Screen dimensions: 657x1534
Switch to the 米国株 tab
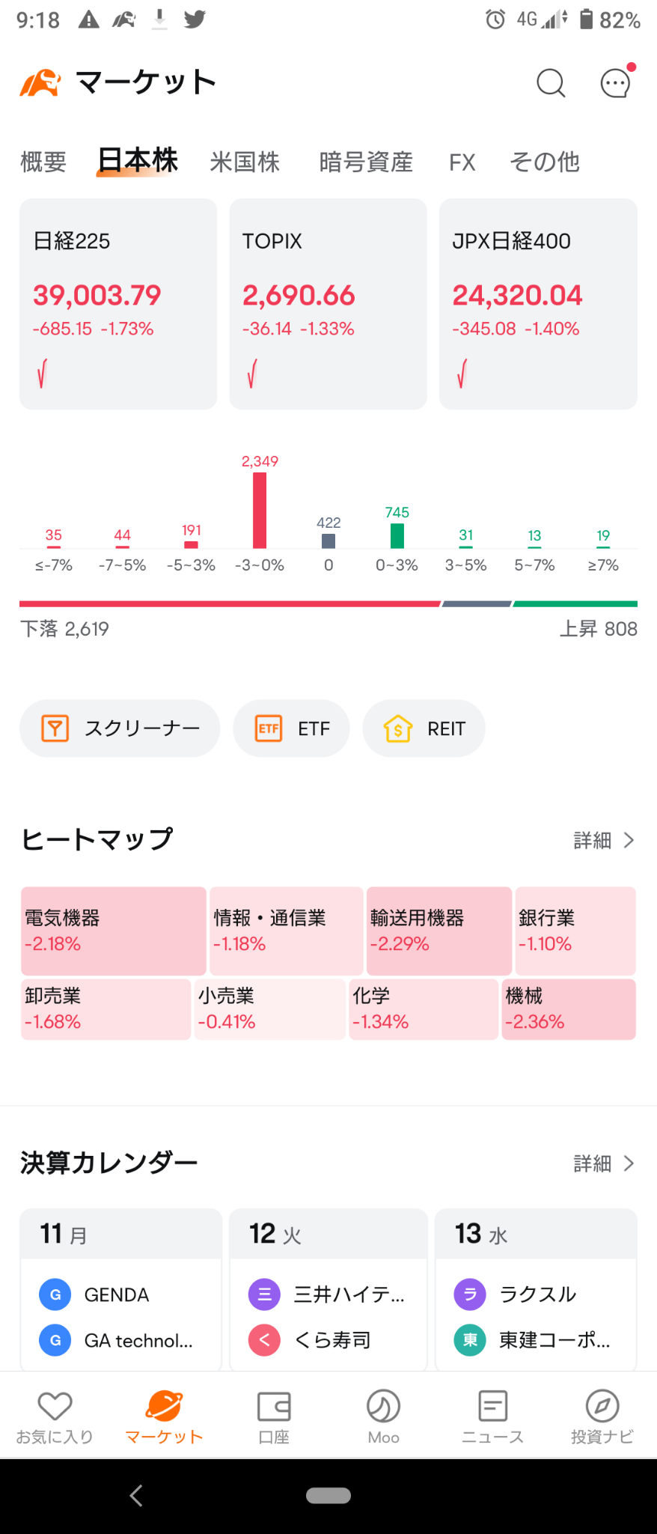coord(245,162)
